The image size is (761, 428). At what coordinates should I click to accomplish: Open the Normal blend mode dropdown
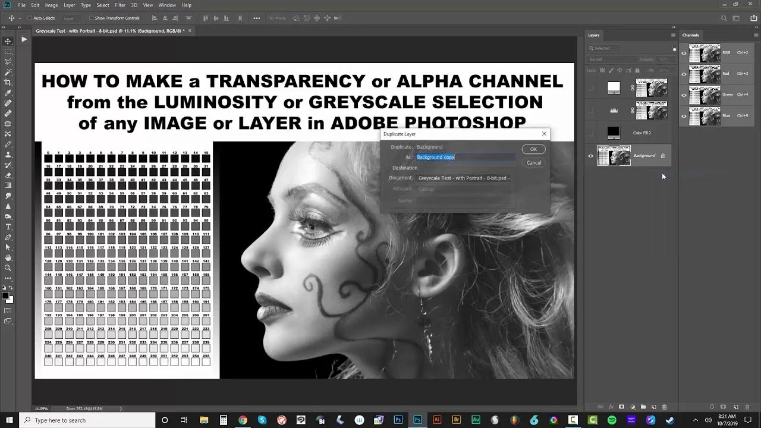point(611,59)
